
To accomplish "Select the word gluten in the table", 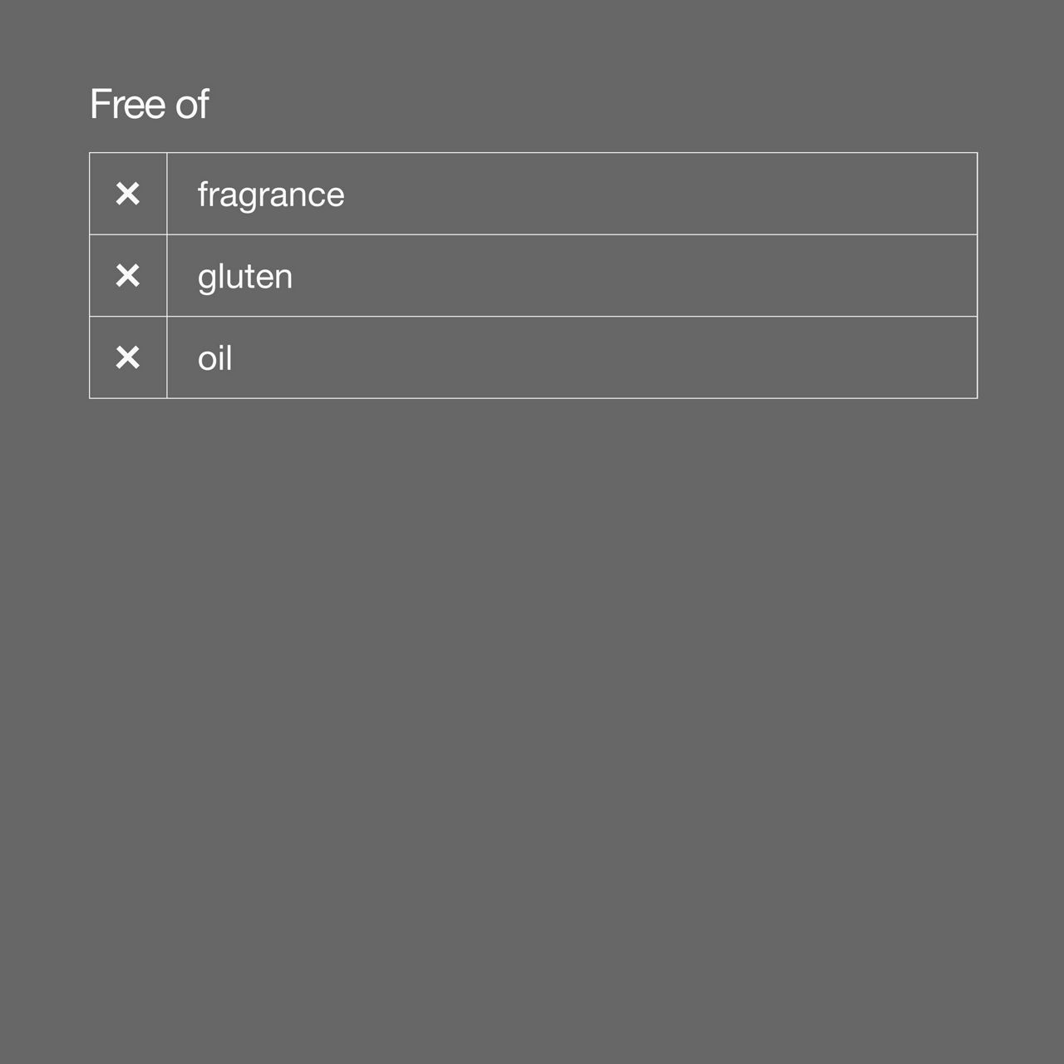I will 245,278.
